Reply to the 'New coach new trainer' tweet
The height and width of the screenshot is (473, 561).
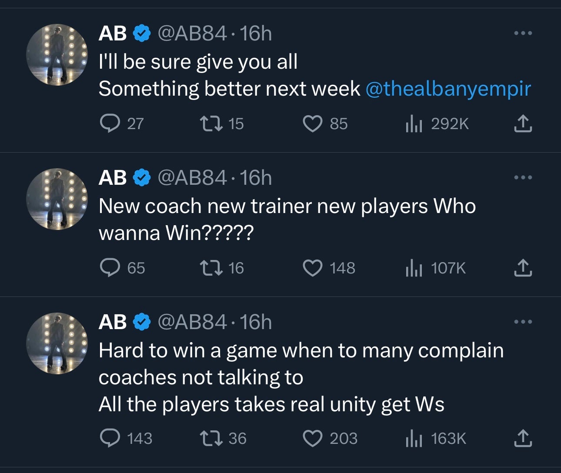[110, 268]
